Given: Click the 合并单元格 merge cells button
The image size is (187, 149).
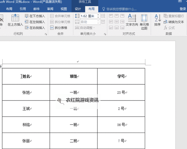Looking at the screenshot, I should click(x=60, y=16).
